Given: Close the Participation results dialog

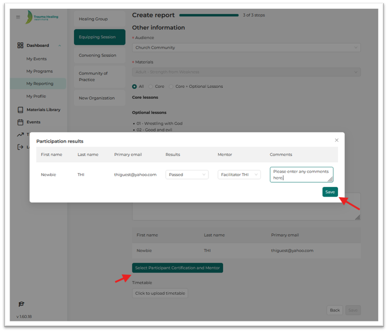Looking at the screenshot, I should click(x=337, y=140).
